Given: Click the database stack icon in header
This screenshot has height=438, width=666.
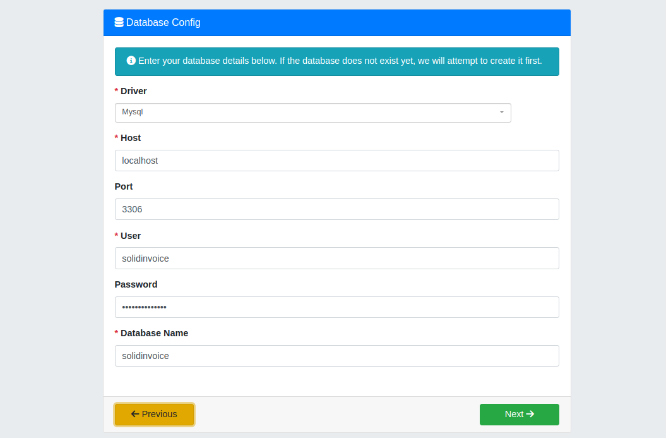Looking at the screenshot, I should 119,23.
